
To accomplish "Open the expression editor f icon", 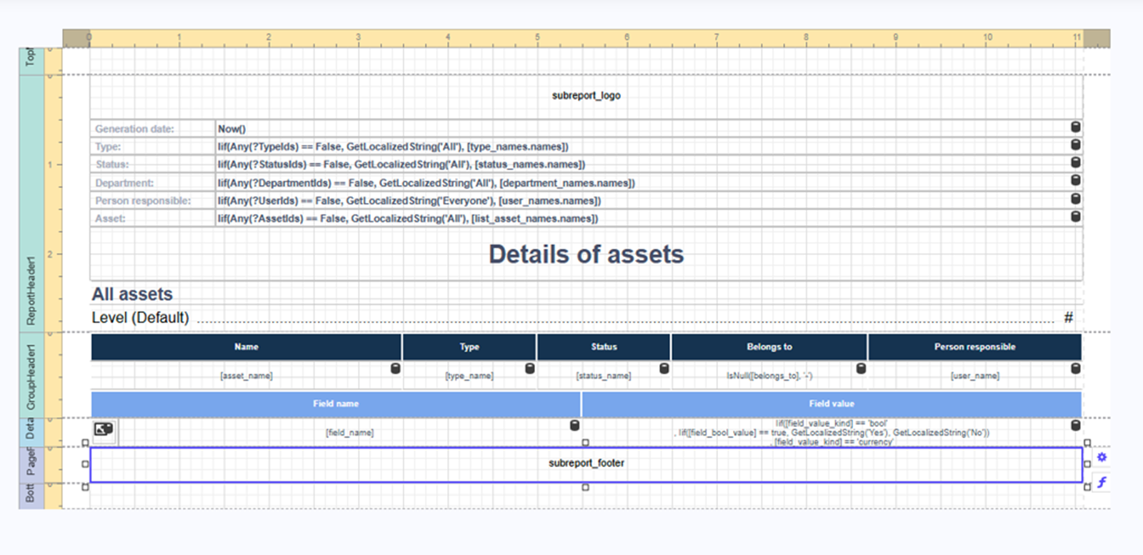I will tap(1102, 482).
